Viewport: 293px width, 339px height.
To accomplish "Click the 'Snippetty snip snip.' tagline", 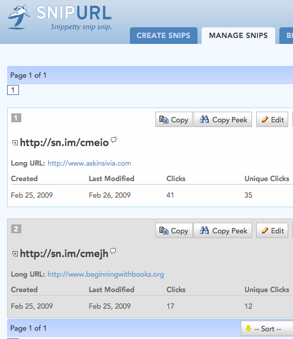I will point(81,27).
